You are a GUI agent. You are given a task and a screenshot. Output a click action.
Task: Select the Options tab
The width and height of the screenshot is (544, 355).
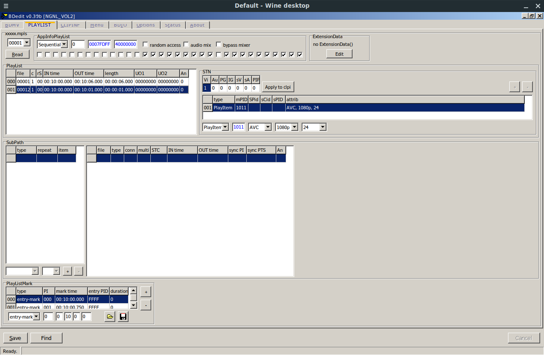[x=146, y=25]
